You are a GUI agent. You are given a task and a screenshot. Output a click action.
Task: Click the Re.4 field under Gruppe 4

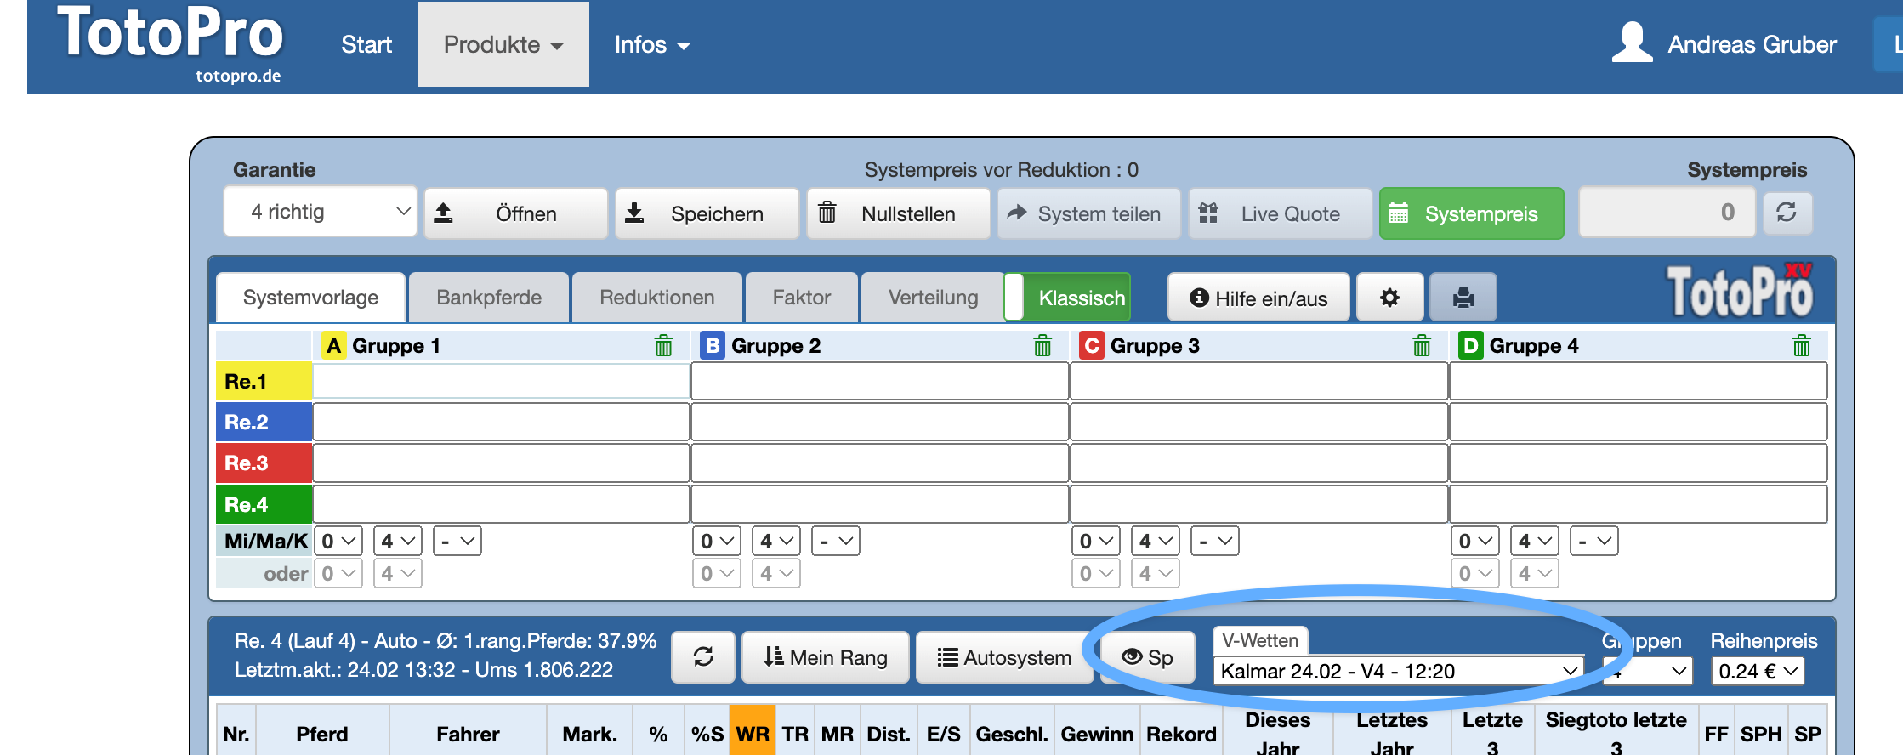point(1638,504)
